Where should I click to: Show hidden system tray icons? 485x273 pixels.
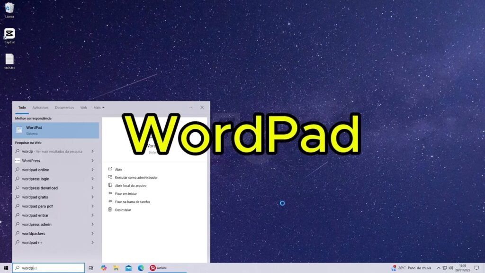(438, 268)
